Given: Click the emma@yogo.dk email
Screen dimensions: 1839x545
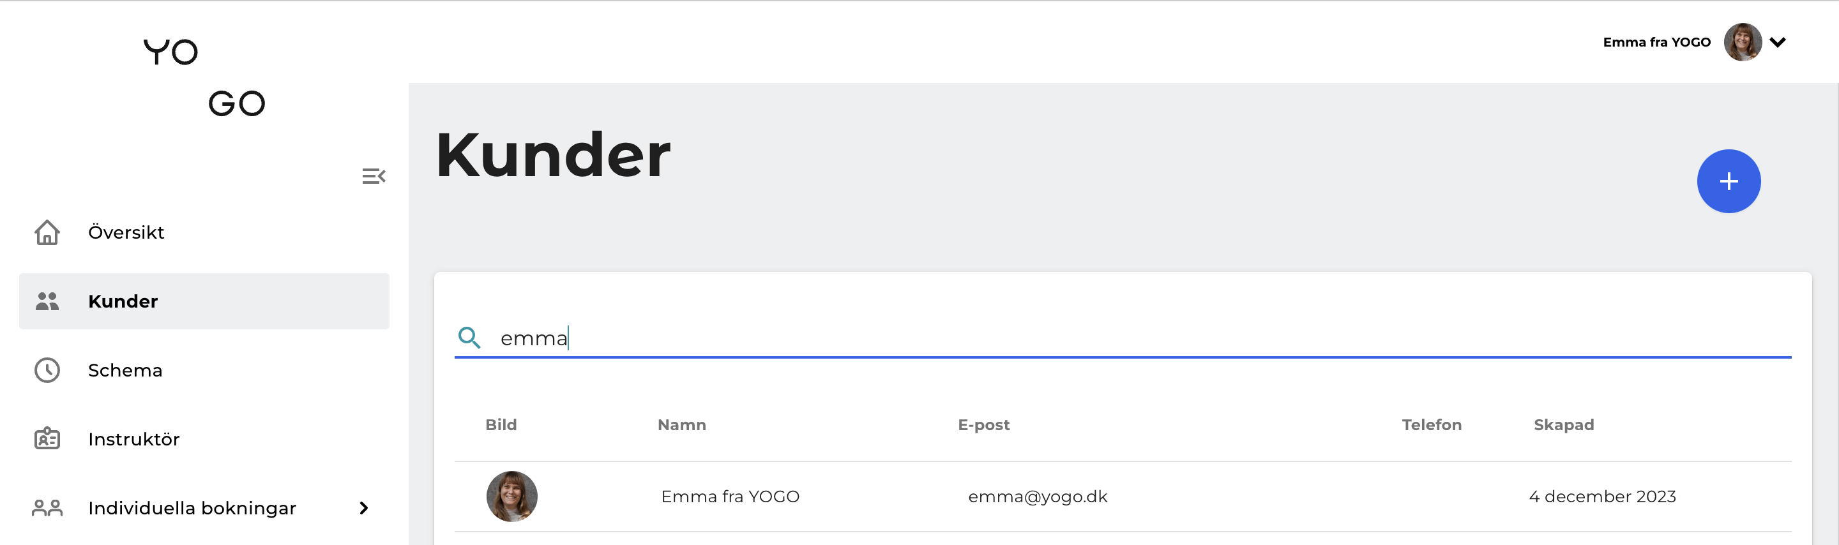Looking at the screenshot, I should [1037, 496].
